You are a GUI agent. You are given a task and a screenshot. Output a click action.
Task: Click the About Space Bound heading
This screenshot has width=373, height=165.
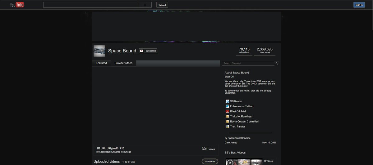pyautogui.click(x=237, y=73)
